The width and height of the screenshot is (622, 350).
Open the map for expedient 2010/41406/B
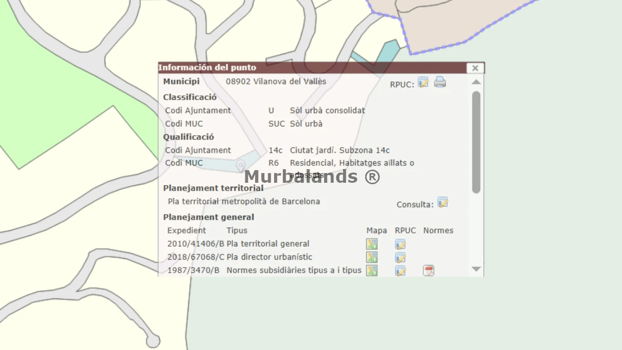click(x=372, y=244)
